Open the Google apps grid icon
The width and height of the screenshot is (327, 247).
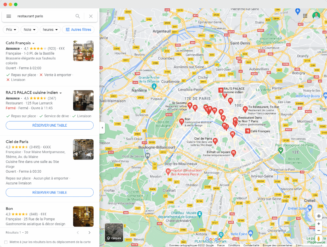pos(305,16)
